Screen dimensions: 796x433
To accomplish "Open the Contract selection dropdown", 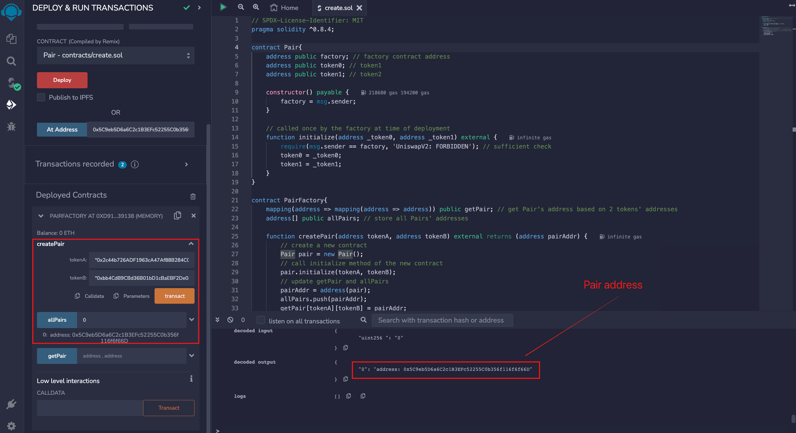I will 115,55.
